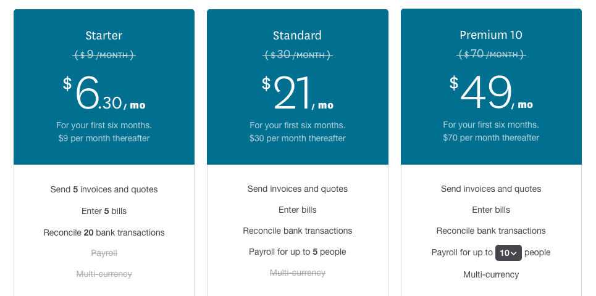Click the $6.30 per month price
596x296 pixels.
click(x=104, y=93)
